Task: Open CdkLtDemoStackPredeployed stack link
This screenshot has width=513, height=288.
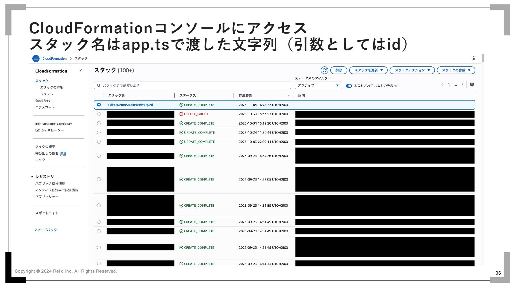Action: pyautogui.click(x=130, y=105)
